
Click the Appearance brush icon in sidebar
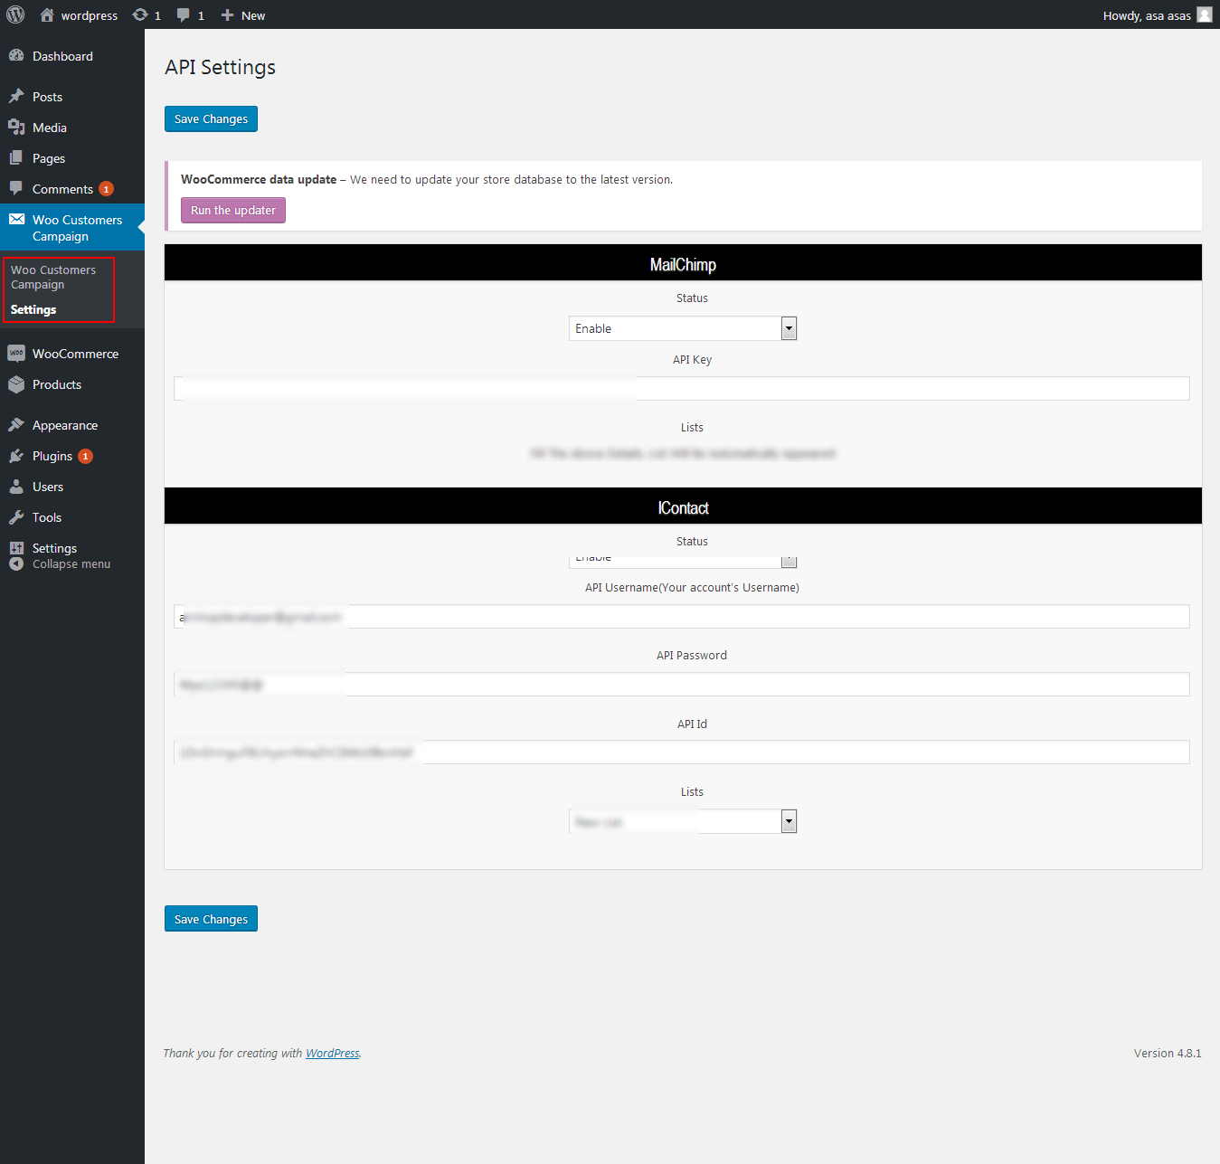[x=16, y=424]
